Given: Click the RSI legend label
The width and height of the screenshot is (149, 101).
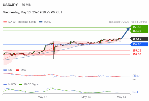Looking at the screenshot, I should point(10,70).
